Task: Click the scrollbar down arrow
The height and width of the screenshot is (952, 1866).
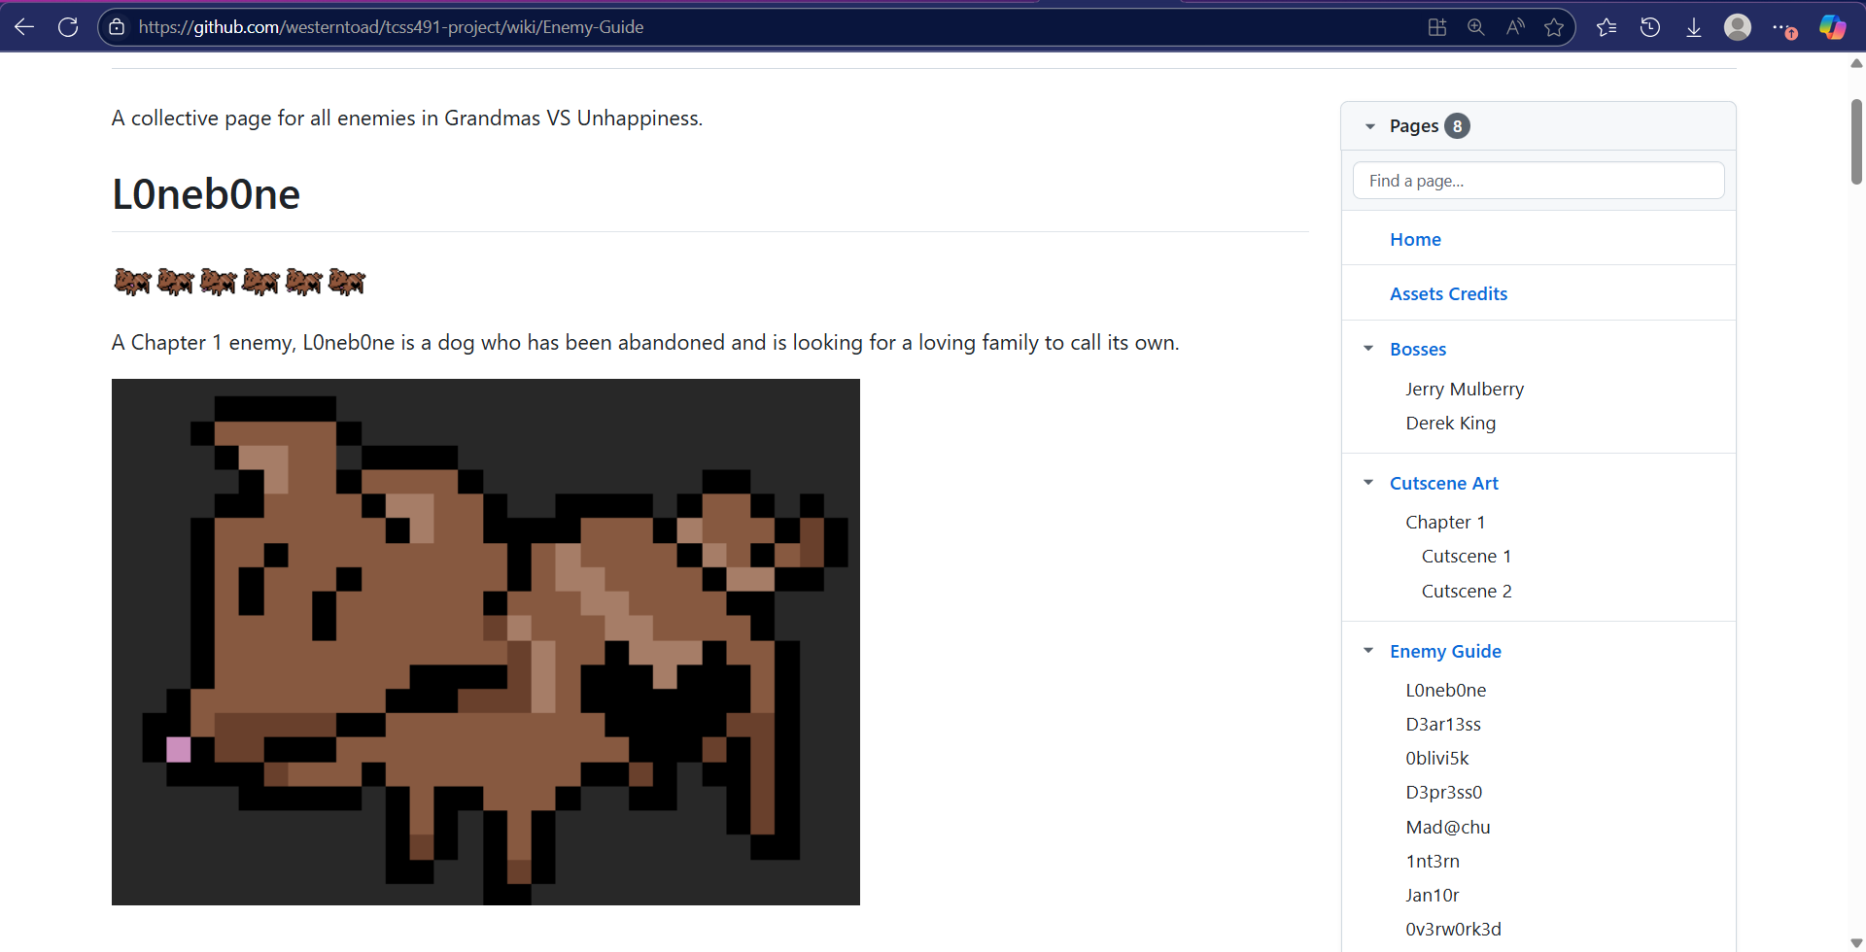Action: click(x=1856, y=943)
